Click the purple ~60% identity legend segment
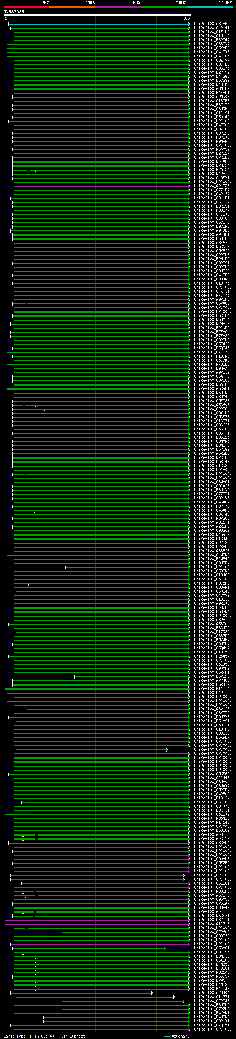The width and height of the screenshot is (236, 1039). tap(118, 7)
